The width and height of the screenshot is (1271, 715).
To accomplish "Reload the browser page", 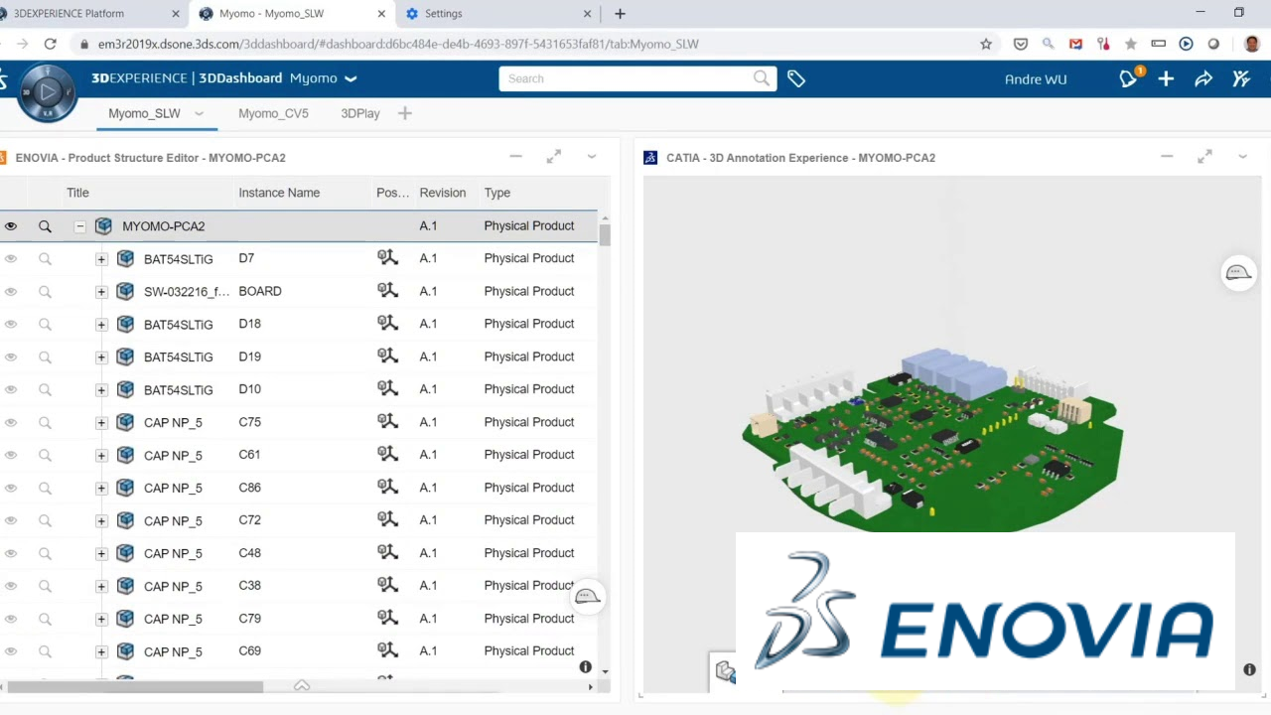I will click(x=50, y=44).
